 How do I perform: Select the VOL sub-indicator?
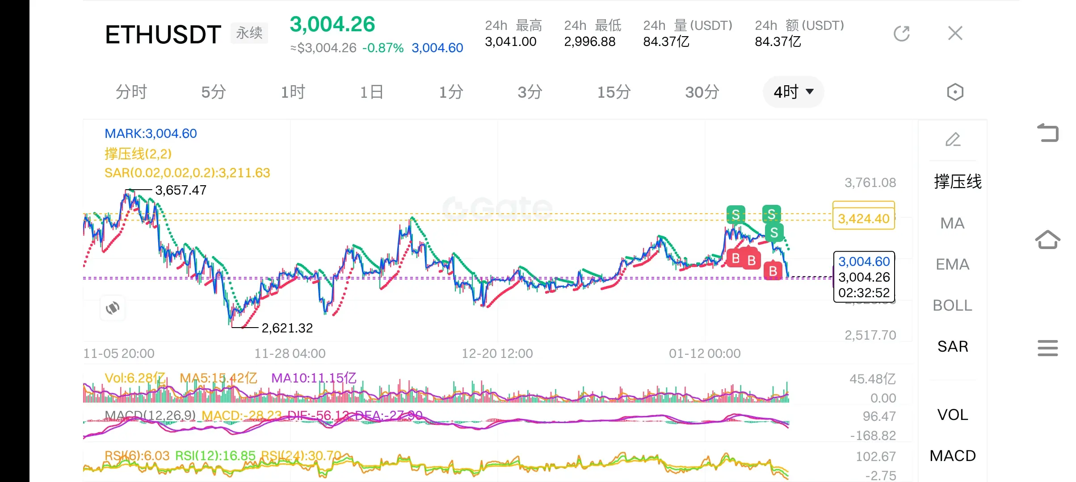952,415
